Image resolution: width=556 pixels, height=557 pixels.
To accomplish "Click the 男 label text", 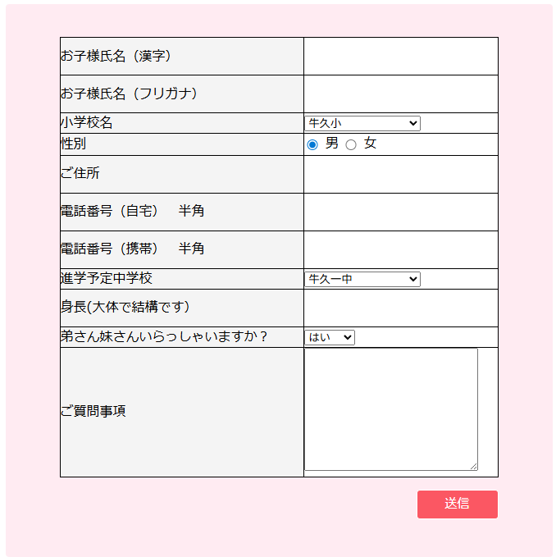I will [331, 144].
